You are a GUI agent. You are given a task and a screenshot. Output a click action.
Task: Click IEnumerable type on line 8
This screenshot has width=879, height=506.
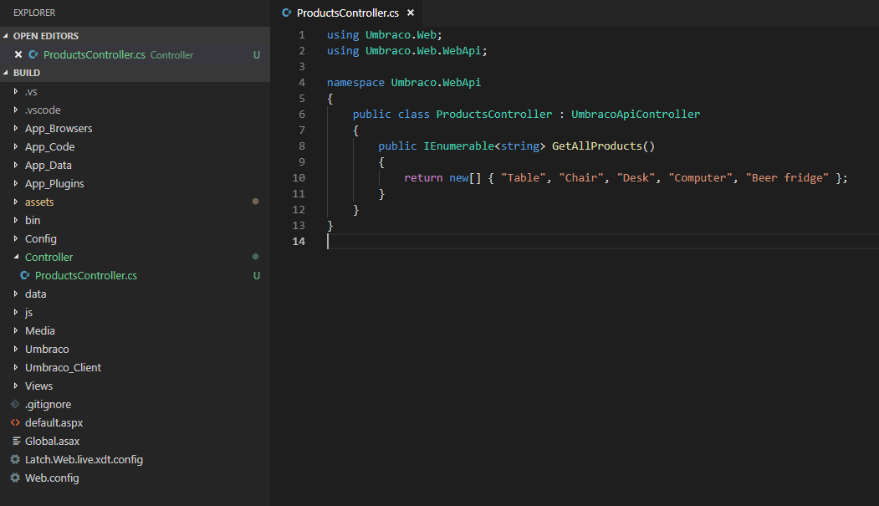458,146
